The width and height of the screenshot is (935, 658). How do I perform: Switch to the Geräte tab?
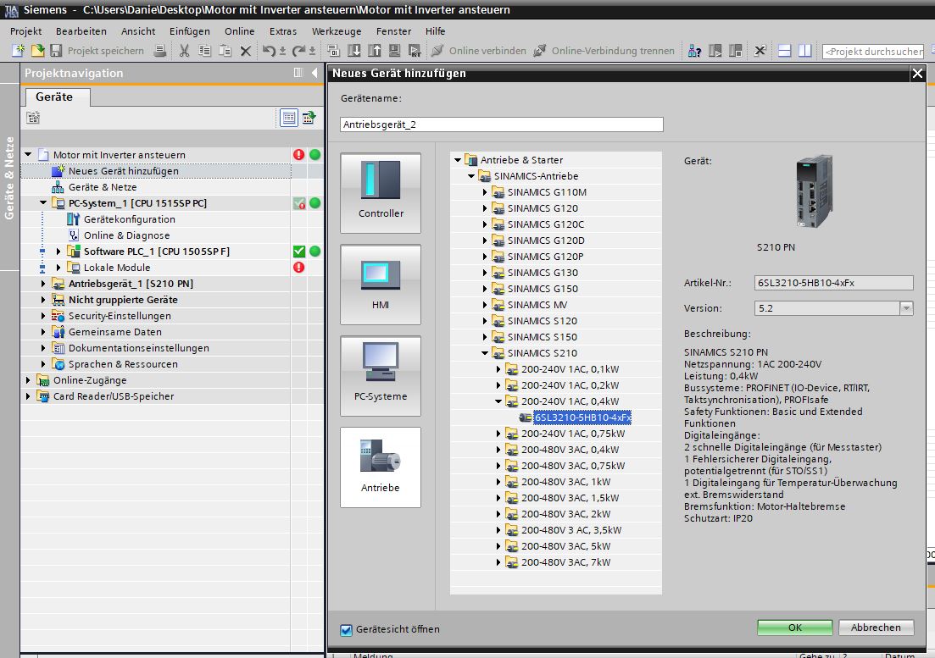click(x=54, y=97)
